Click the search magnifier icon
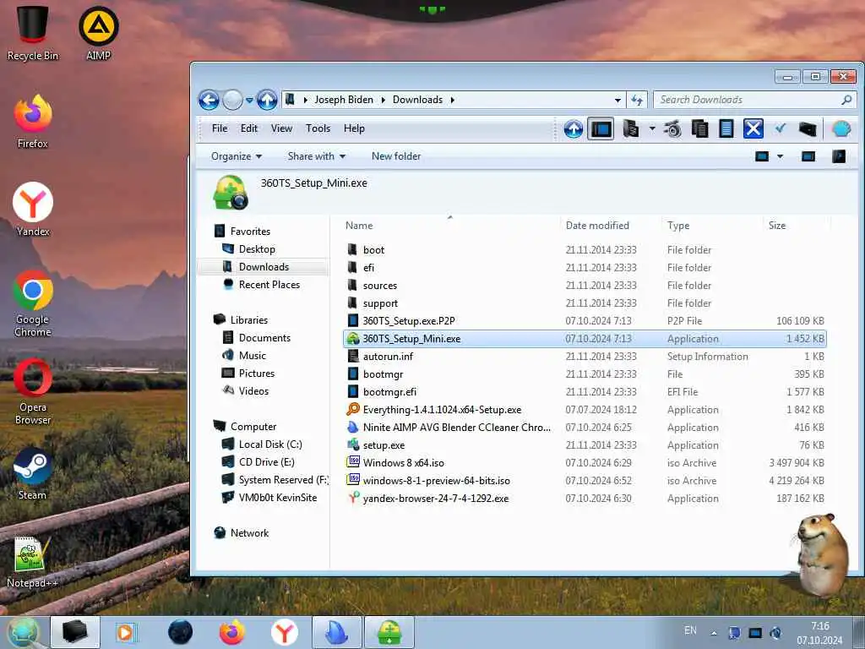865x649 pixels. [x=846, y=100]
